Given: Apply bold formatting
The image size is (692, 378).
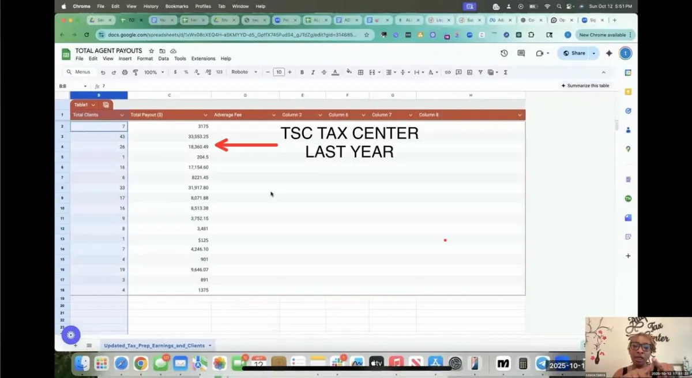Looking at the screenshot, I should 302,73.
